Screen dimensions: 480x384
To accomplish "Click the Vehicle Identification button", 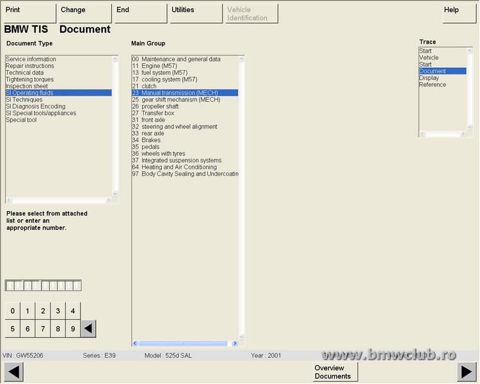I will click(x=252, y=13).
